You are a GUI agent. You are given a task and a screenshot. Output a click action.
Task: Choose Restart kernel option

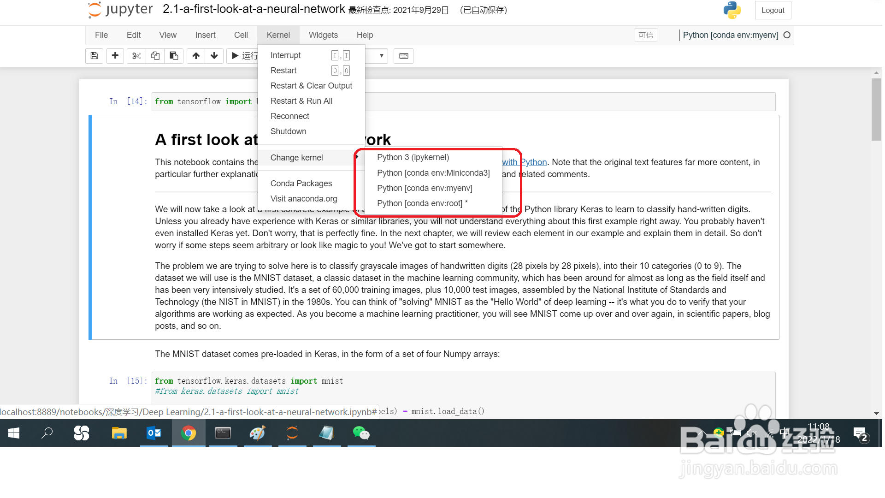coord(311,71)
